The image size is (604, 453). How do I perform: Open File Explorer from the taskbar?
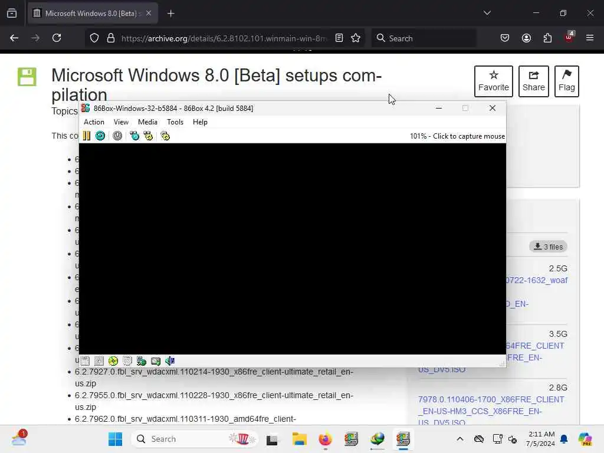pos(299,439)
